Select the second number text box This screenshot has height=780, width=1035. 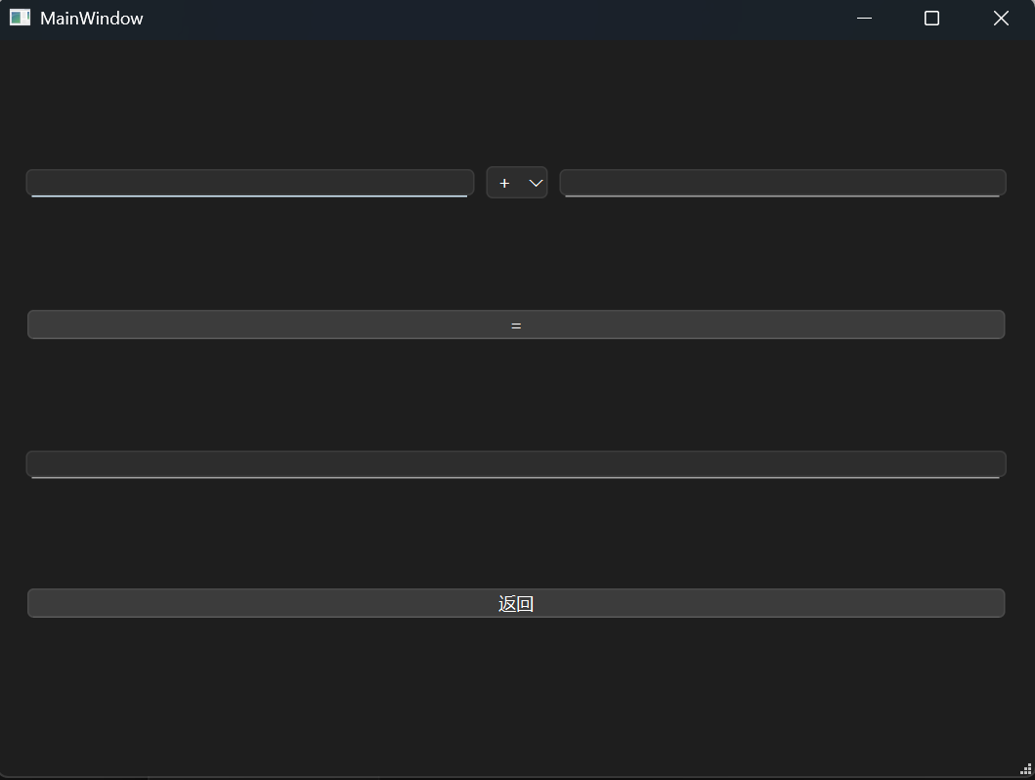pyautogui.click(x=782, y=183)
